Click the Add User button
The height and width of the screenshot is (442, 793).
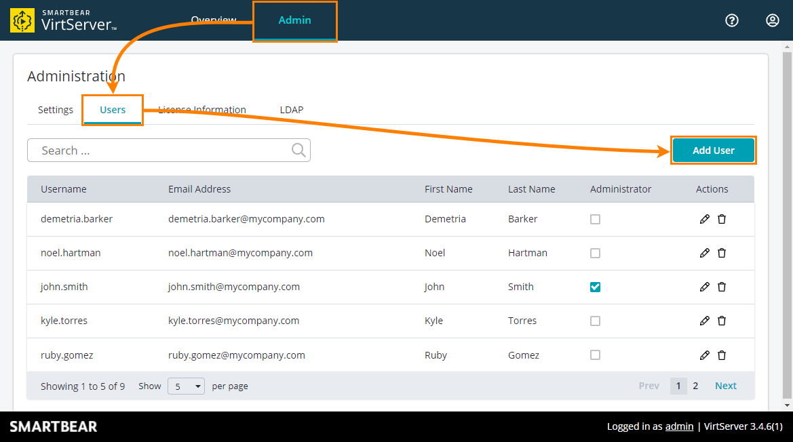click(713, 150)
